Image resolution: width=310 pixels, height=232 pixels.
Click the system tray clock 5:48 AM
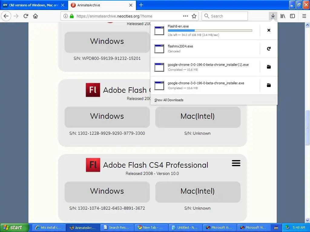pyautogui.click(x=299, y=227)
